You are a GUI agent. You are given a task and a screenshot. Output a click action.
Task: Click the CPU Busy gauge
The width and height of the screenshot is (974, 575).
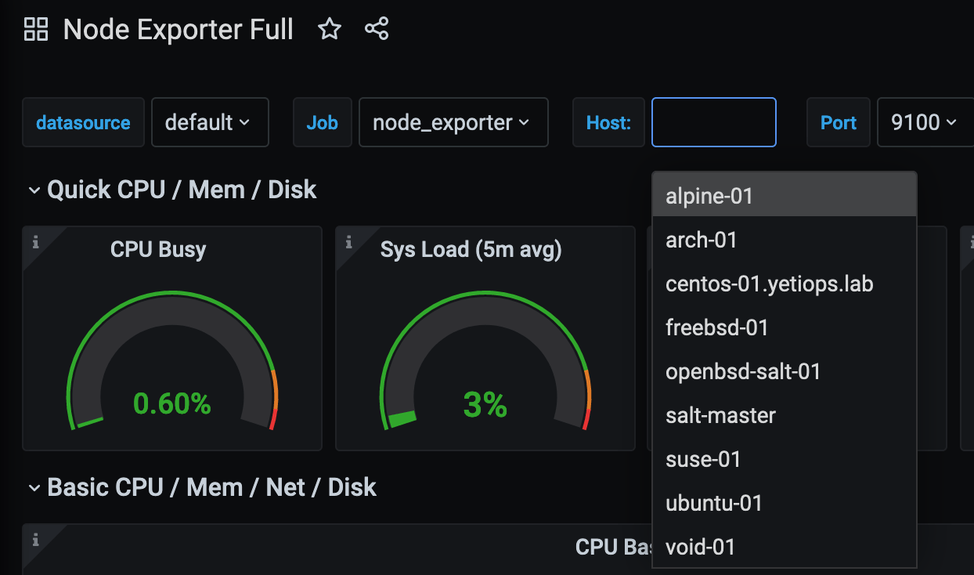(x=172, y=360)
